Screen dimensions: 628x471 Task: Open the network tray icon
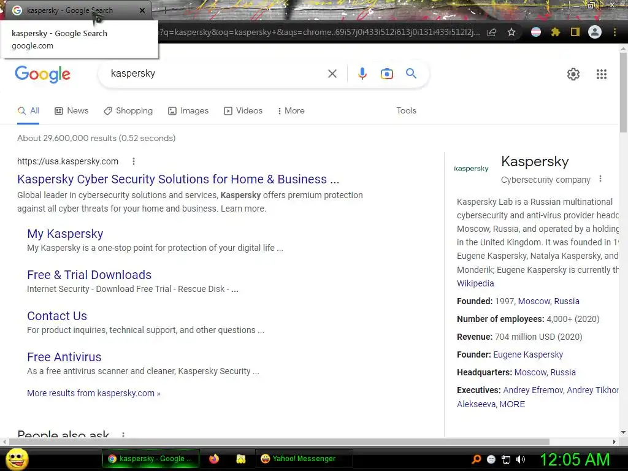[506, 459]
